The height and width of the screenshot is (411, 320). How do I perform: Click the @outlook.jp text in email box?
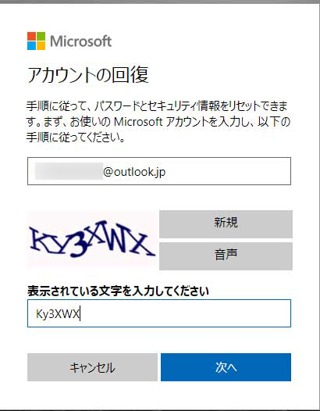(x=134, y=172)
